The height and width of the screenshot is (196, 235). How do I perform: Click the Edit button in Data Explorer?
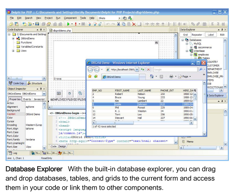tap(222, 35)
